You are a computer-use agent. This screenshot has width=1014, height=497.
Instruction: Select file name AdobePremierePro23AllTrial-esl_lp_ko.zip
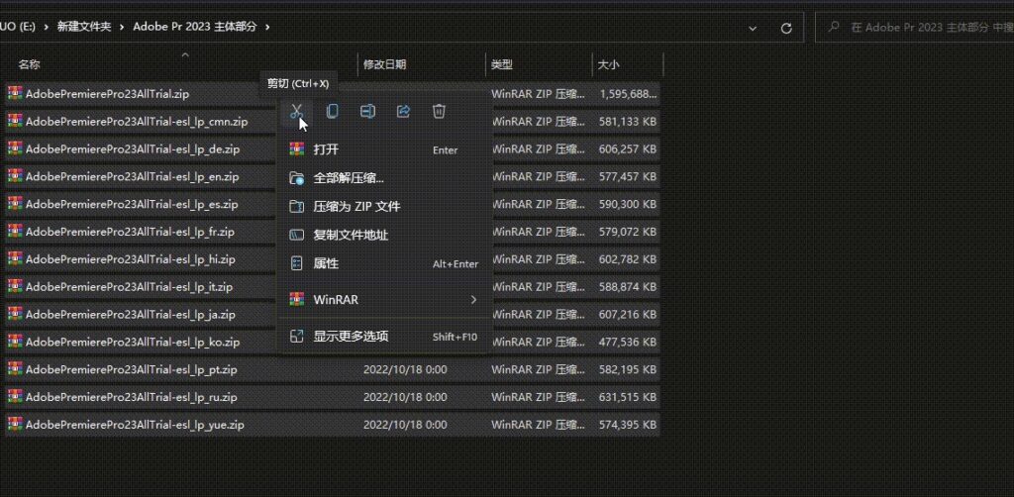133,342
